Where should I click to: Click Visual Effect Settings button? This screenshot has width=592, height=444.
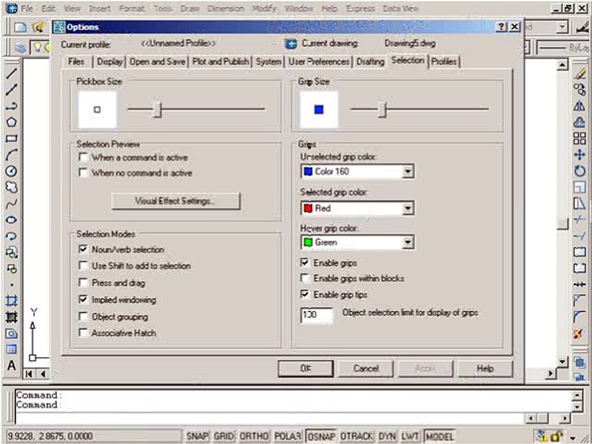[176, 201]
